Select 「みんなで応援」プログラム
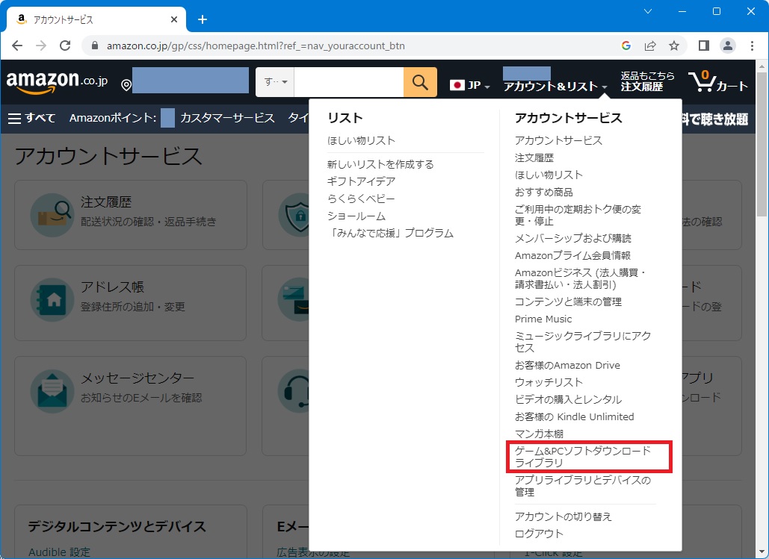 coord(390,233)
